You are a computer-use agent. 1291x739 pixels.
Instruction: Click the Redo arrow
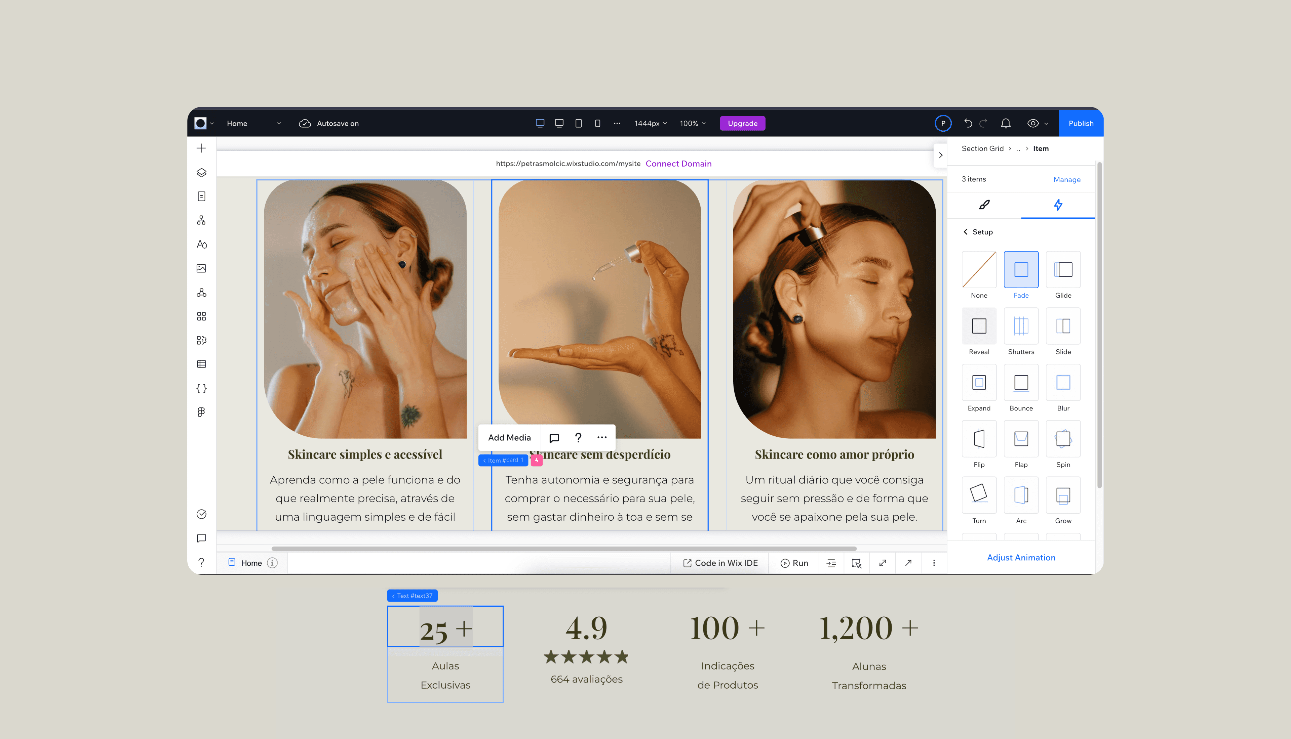click(983, 123)
